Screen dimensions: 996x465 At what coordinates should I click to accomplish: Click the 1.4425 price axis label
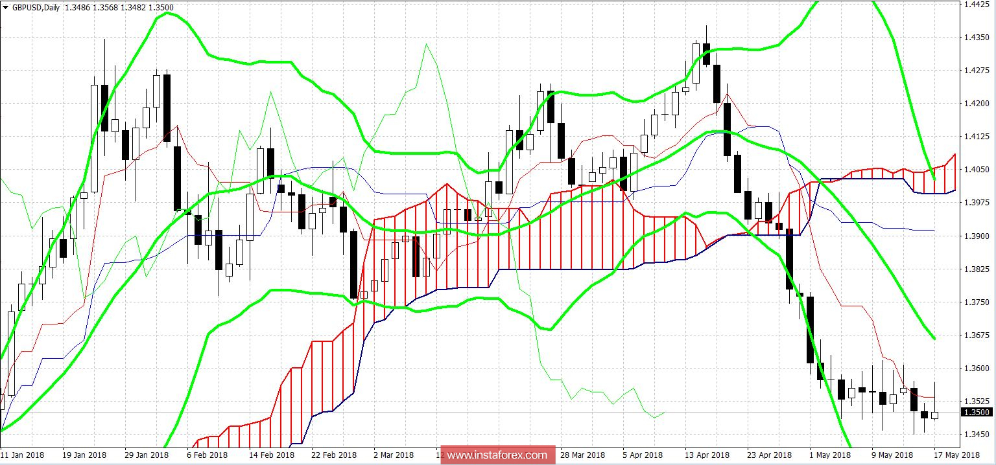pyautogui.click(x=977, y=4)
